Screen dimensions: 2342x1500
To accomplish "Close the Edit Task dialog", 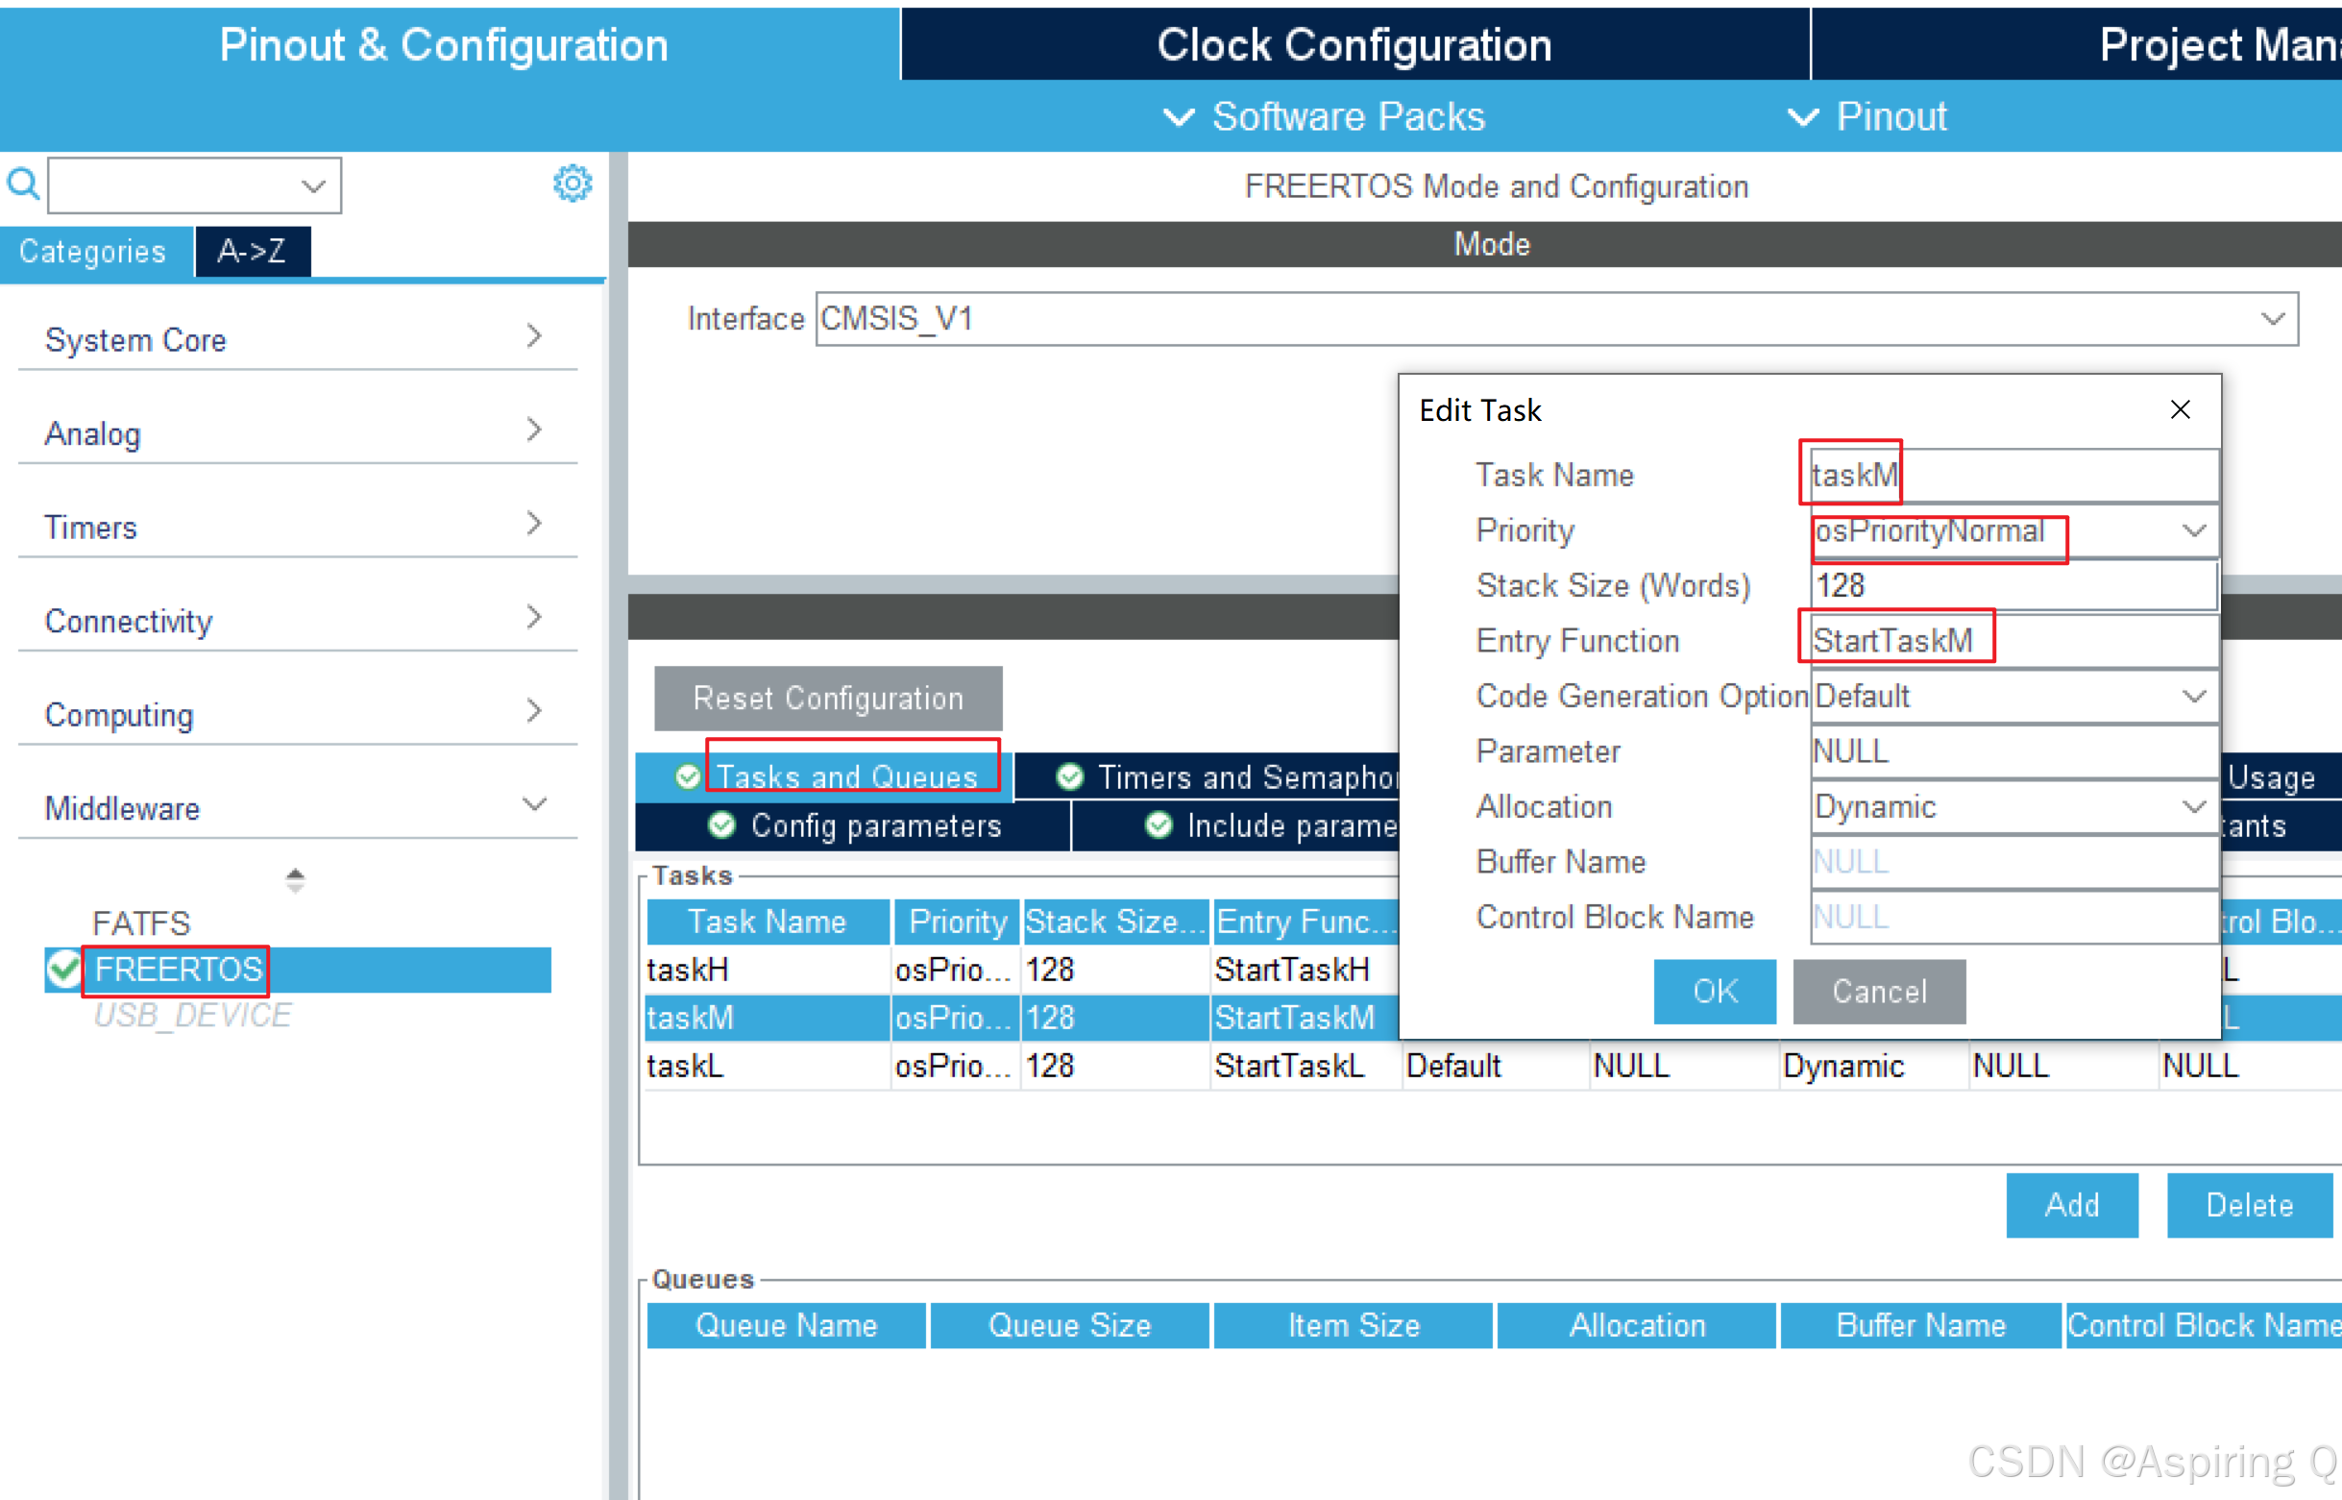I will click(x=2180, y=409).
